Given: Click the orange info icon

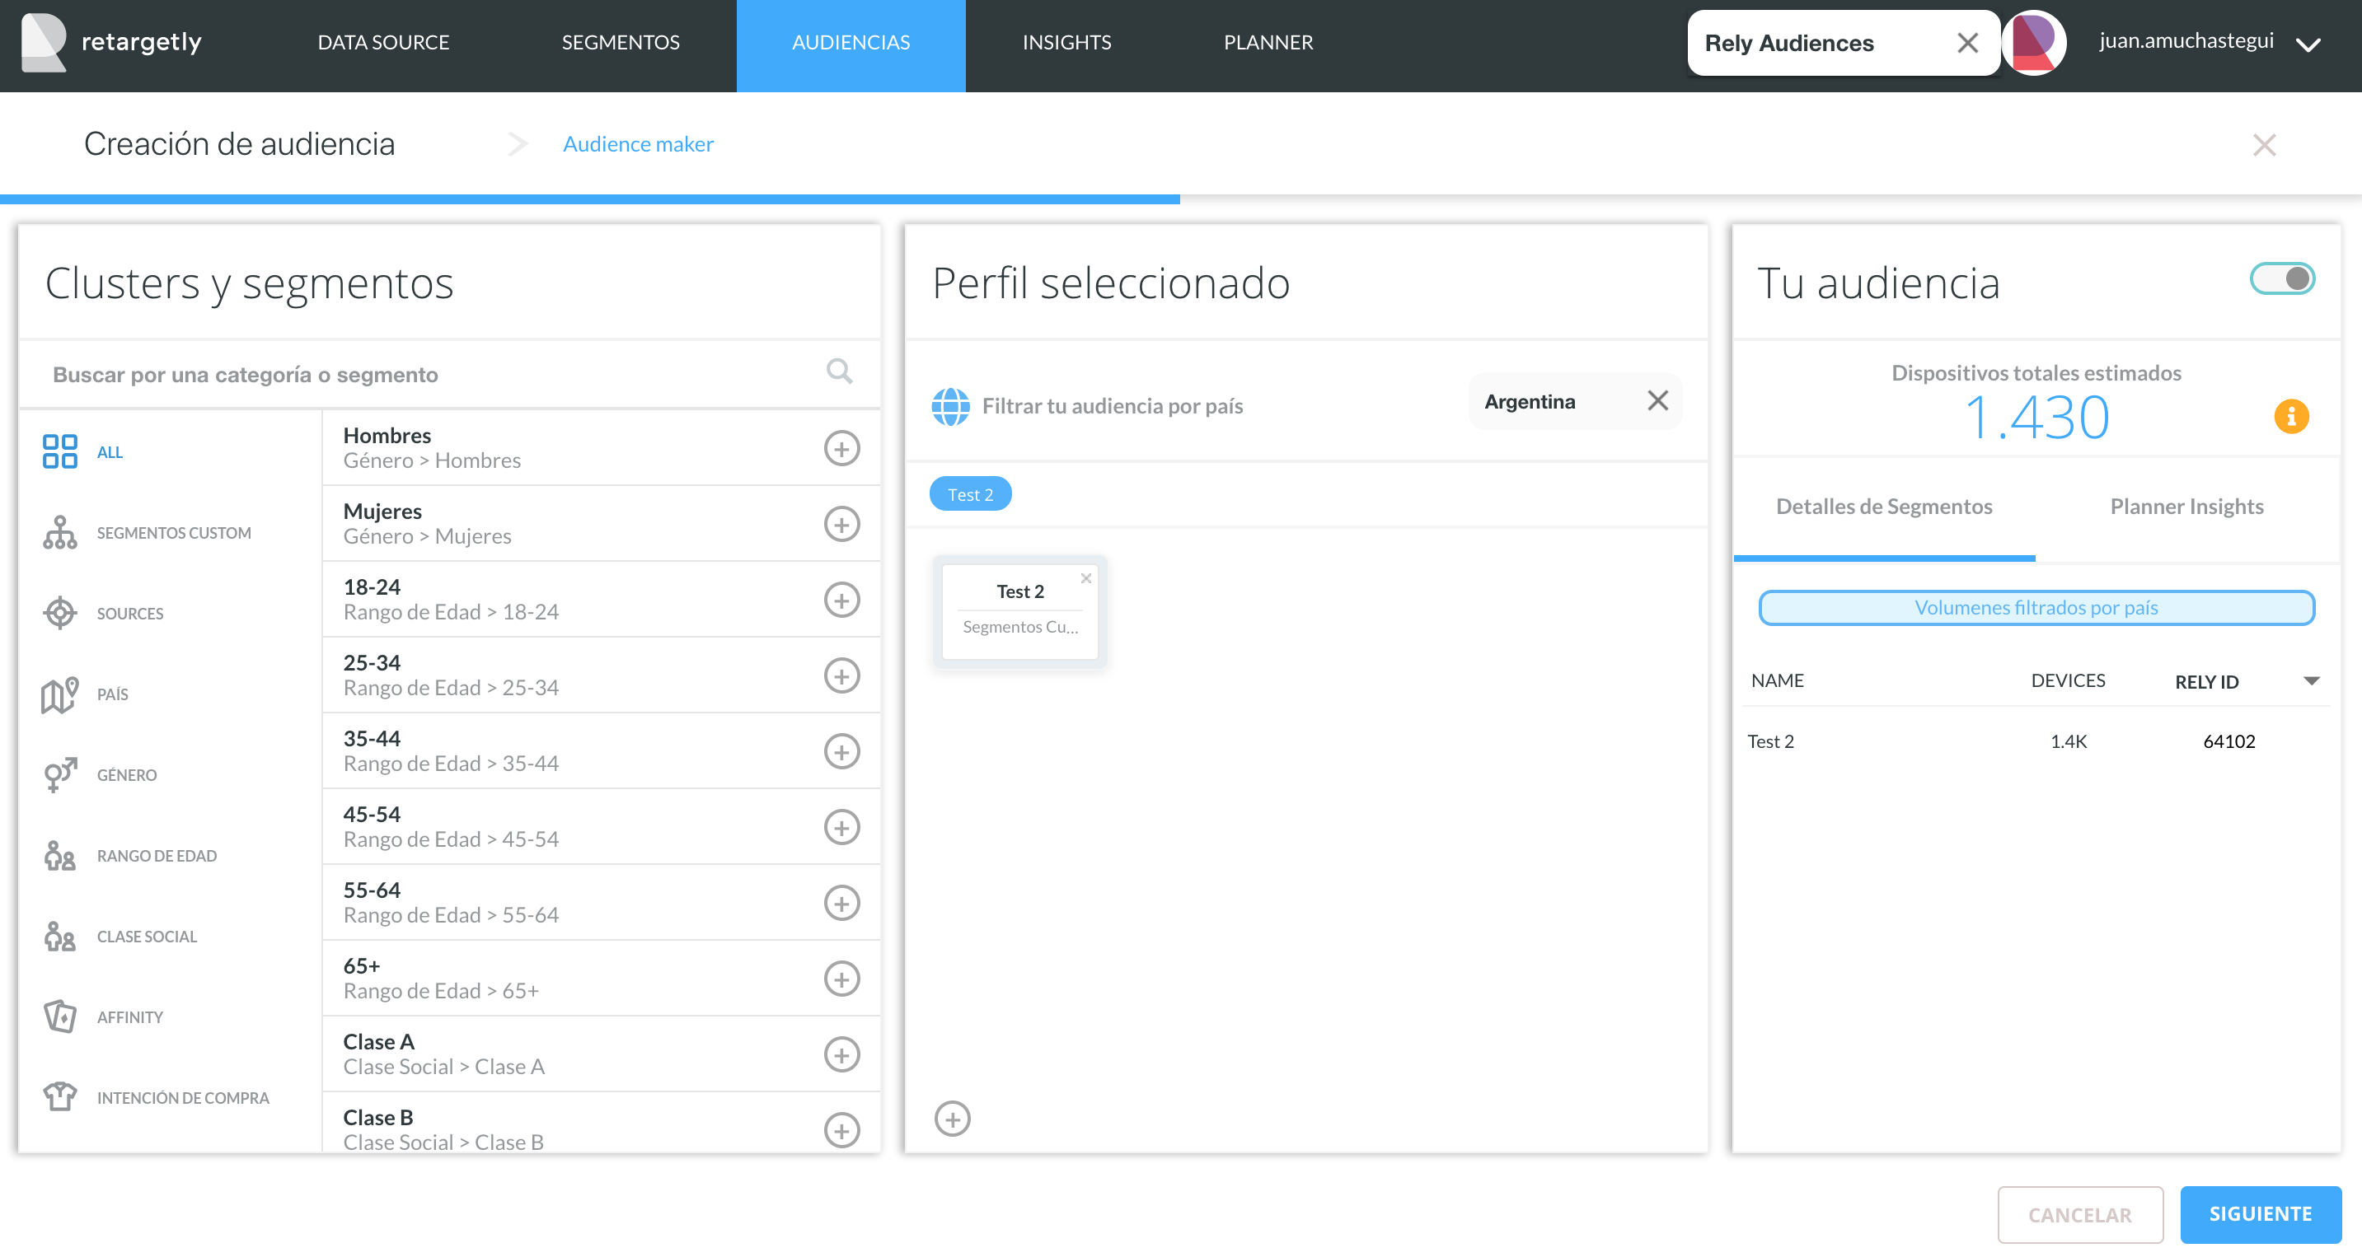Looking at the screenshot, I should click(2290, 417).
